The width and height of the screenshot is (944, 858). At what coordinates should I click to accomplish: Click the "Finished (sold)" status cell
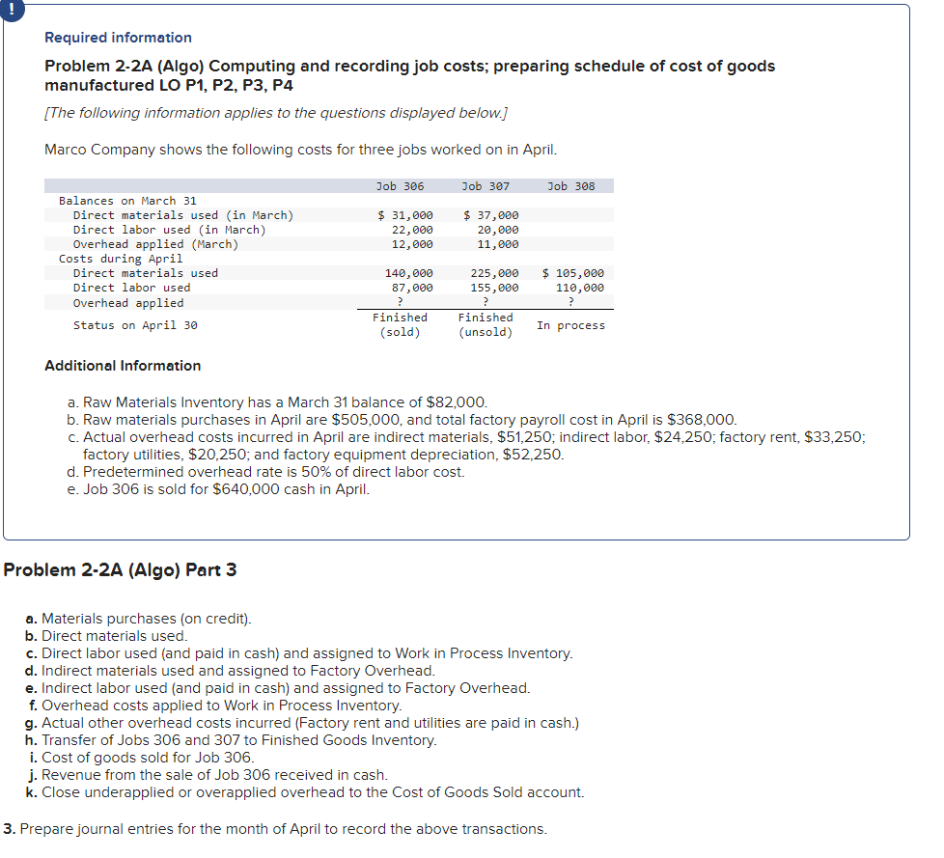pyautogui.click(x=401, y=324)
